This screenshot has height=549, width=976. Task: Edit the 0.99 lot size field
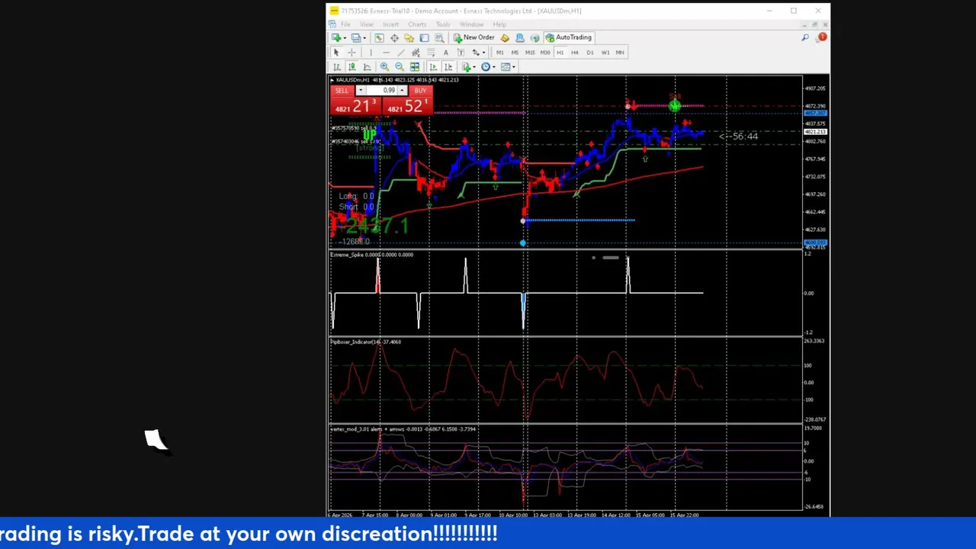tap(381, 91)
